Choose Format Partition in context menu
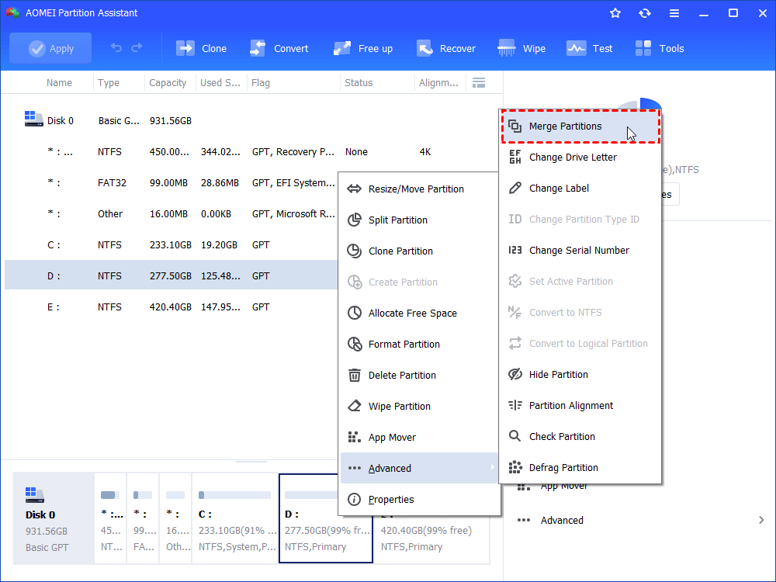The image size is (776, 582). (419, 345)
